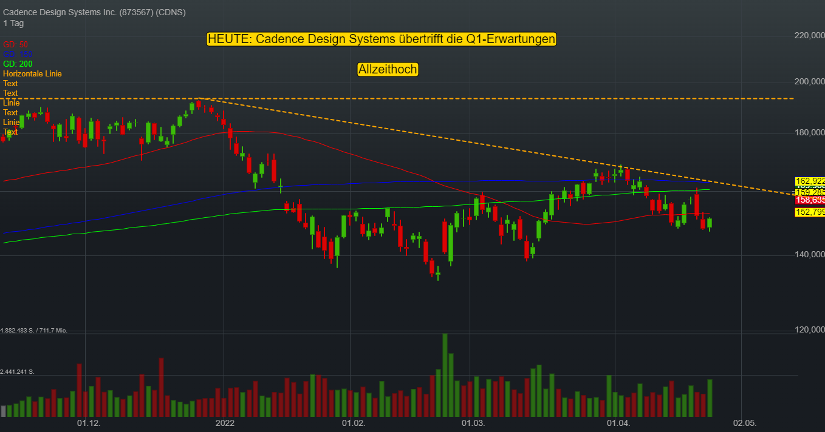Screen dimensions: 825x432
Task: Click the 159,285 price tag
Action: coord(810,192)
